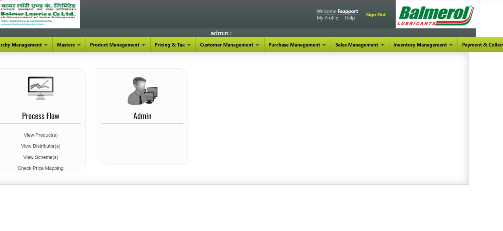Screen dimensions: 503x231
Task: Open the Help link
Action: click(x=350, y=18)
